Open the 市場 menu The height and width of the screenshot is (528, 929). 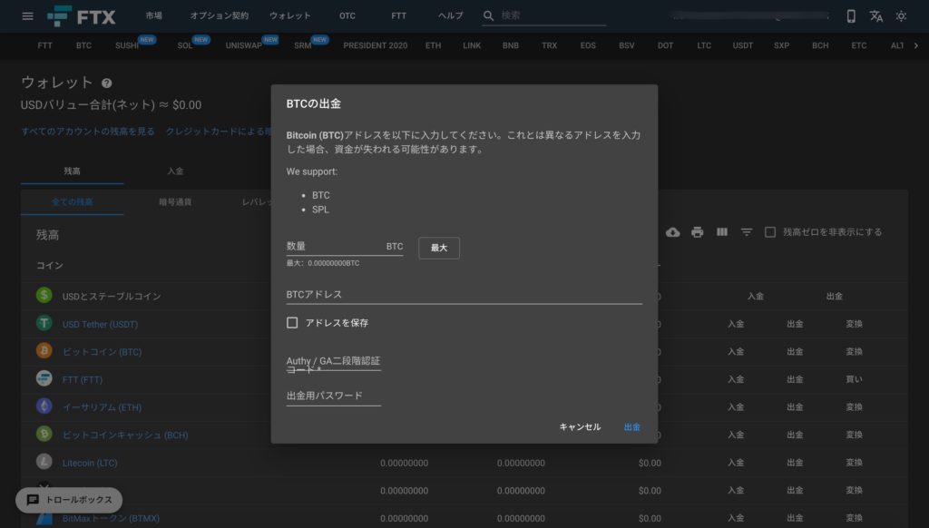[x=154, y=16]
